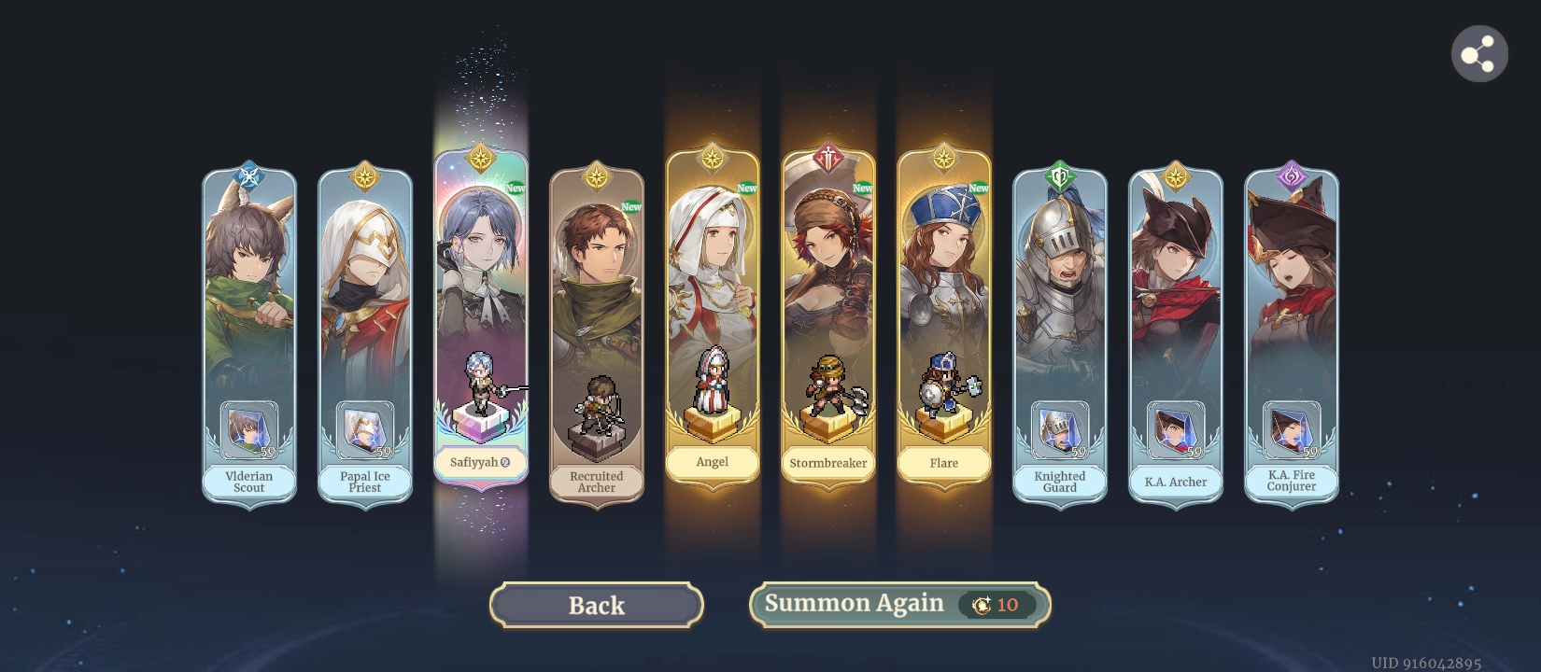The height and width of the screenshot is (672, 1541).
Task: Click the Vlderian Scout shard icon
Action: [x=249, y=431]
